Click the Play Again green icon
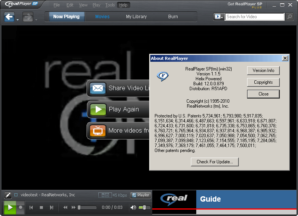 98,110
